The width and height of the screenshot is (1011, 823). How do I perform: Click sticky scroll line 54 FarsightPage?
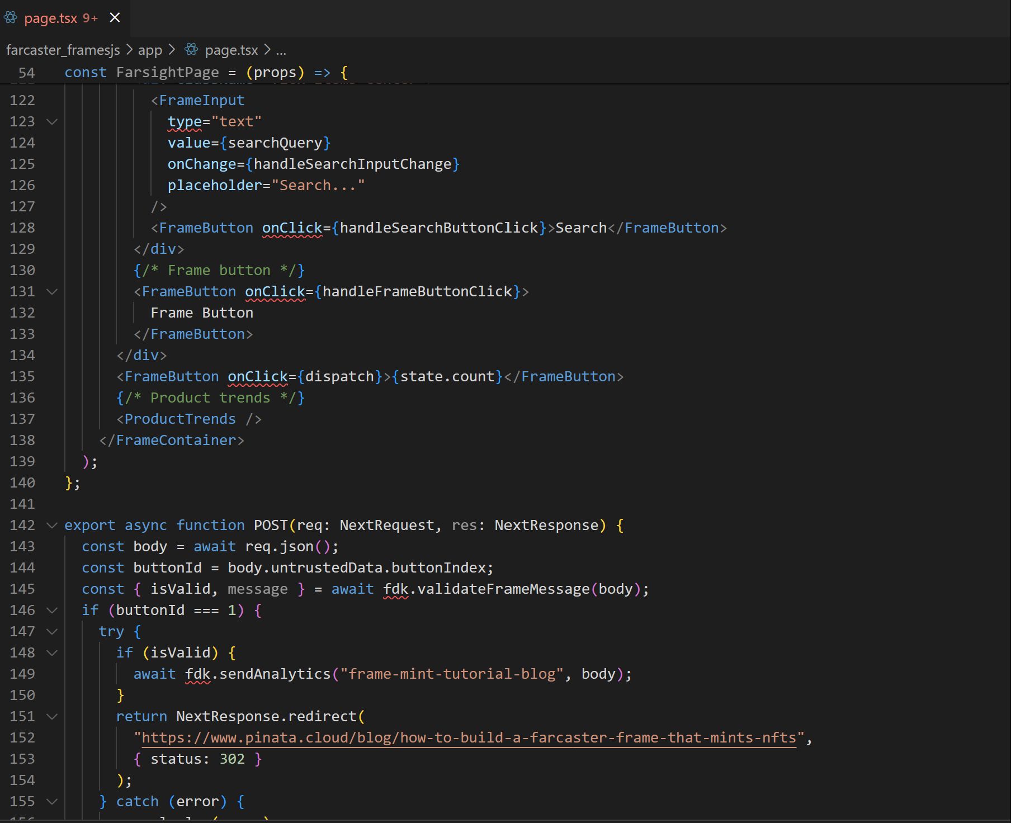[x=505, y=73]
